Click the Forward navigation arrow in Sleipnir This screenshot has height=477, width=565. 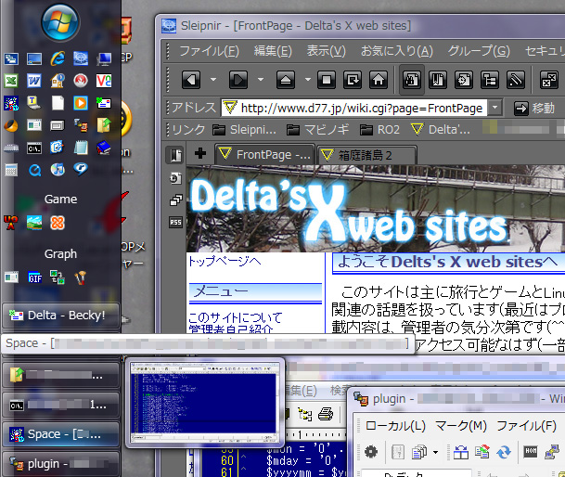238,80
